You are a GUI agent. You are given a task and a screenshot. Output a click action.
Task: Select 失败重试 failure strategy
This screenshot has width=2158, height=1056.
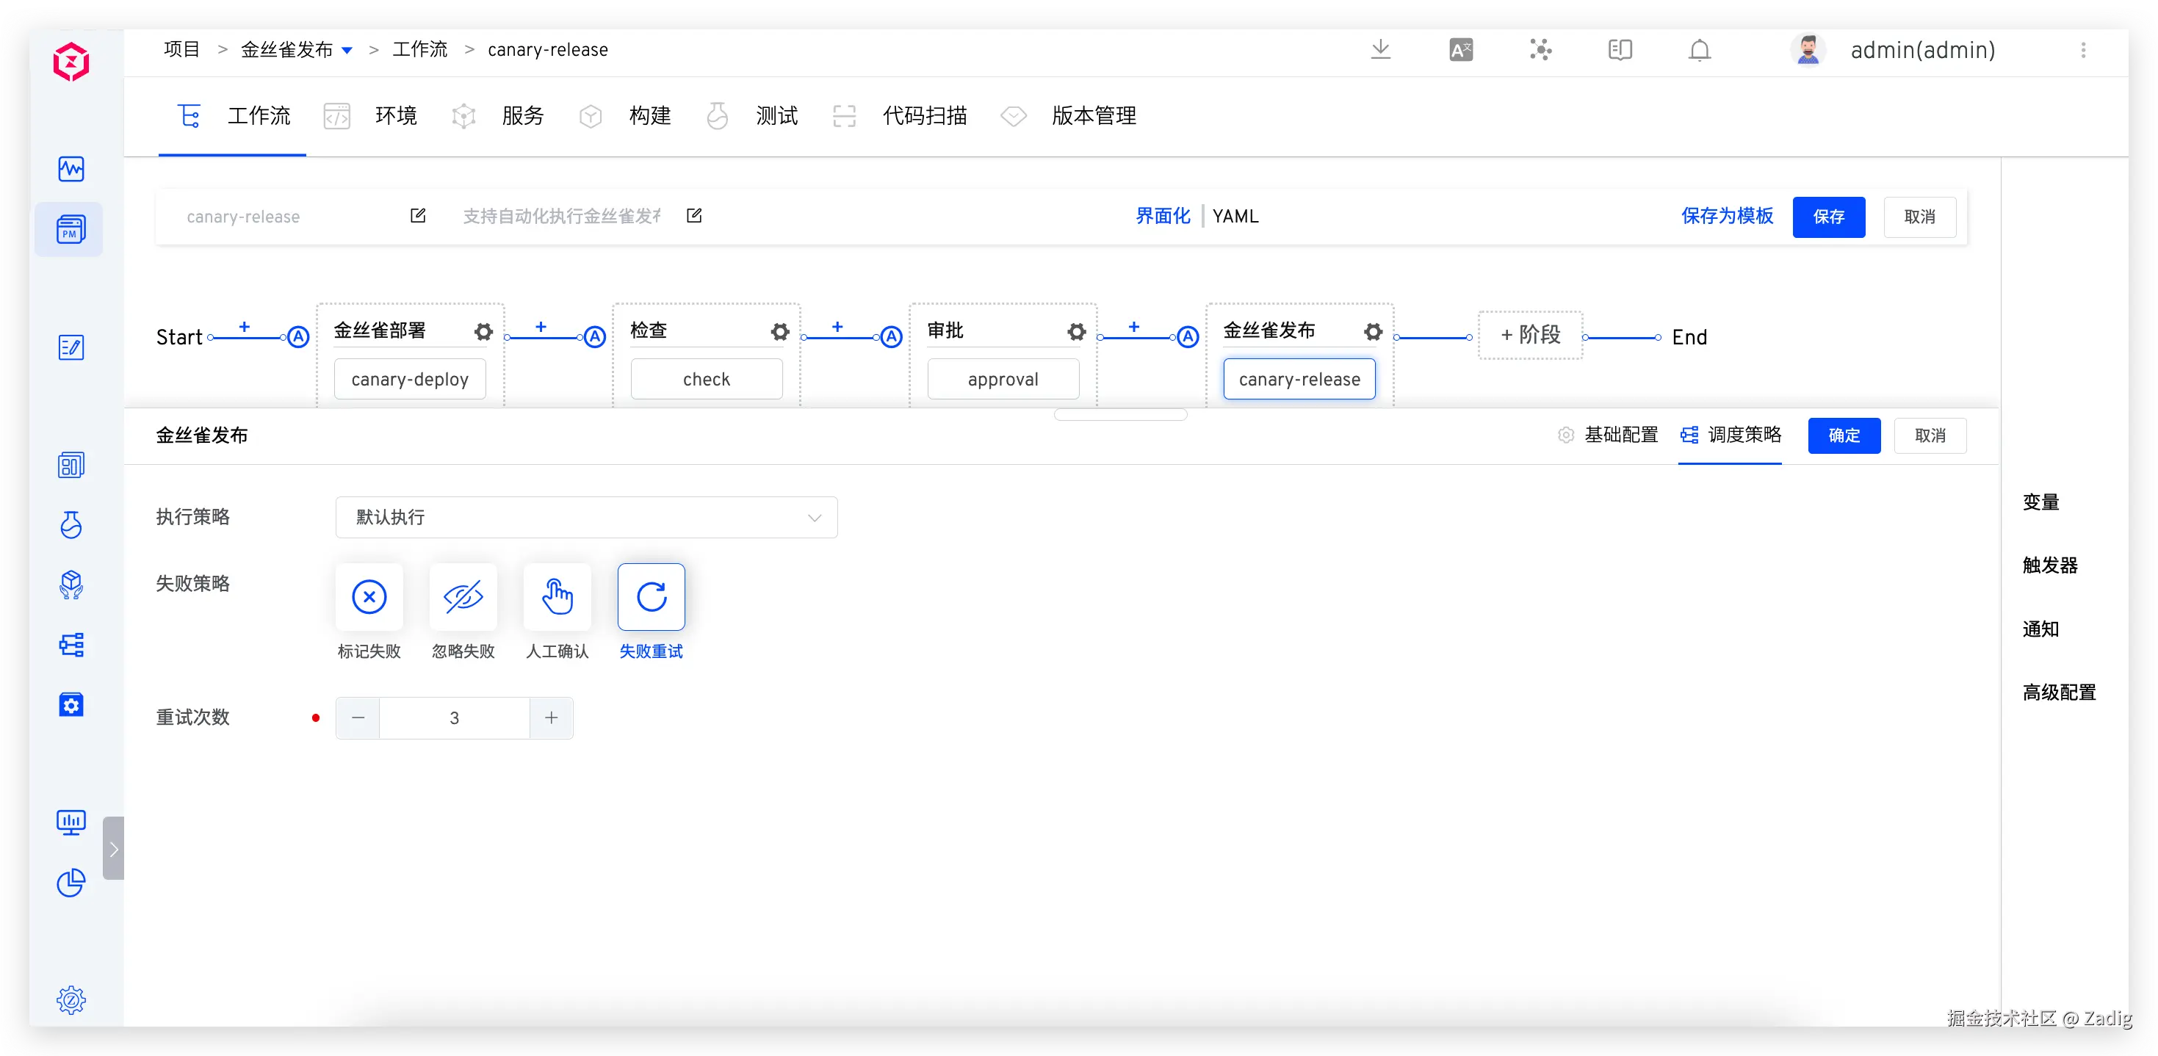[x=651, y=597]
